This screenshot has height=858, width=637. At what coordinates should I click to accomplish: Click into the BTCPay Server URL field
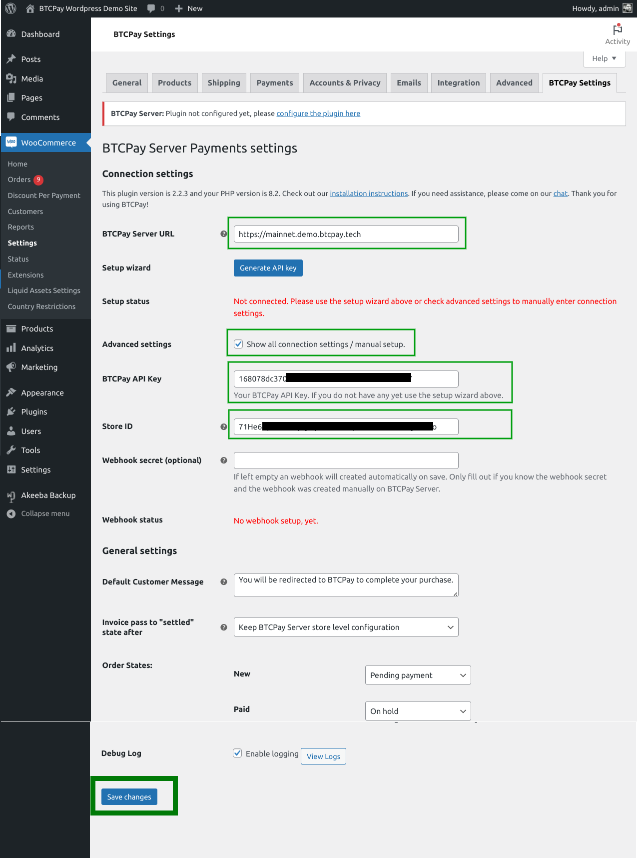point(346,234)
